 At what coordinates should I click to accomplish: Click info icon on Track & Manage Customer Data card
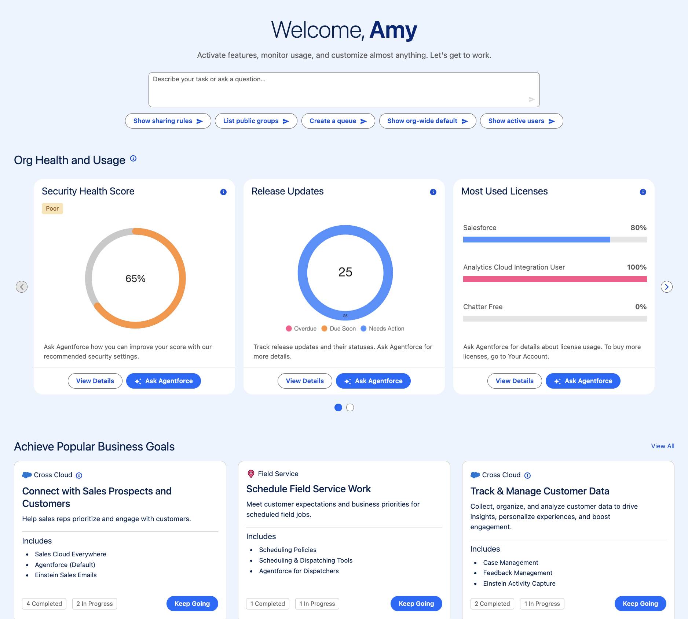click(527, 475)
